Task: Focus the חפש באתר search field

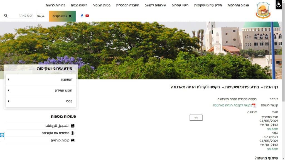Action: 23,16
